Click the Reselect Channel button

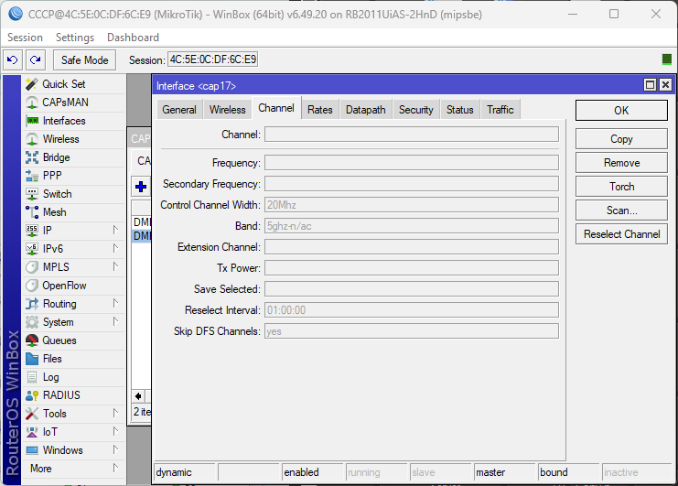(621, 234)
